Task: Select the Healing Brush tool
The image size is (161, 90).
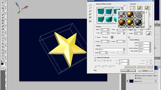Action: click(x=3, y=14)
